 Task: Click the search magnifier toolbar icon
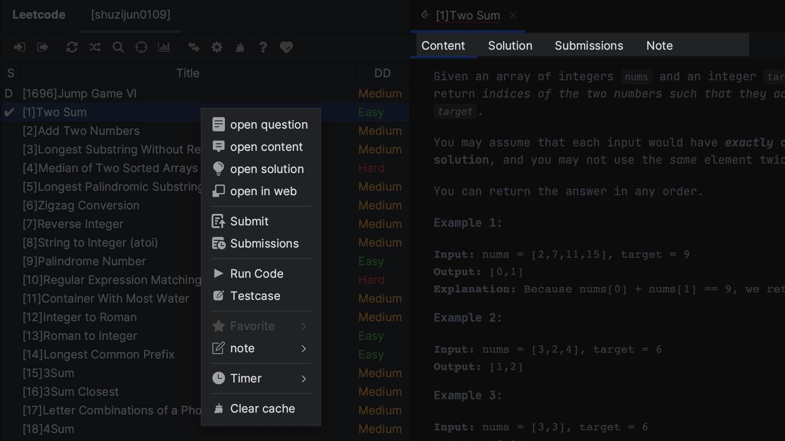(118, 47)
